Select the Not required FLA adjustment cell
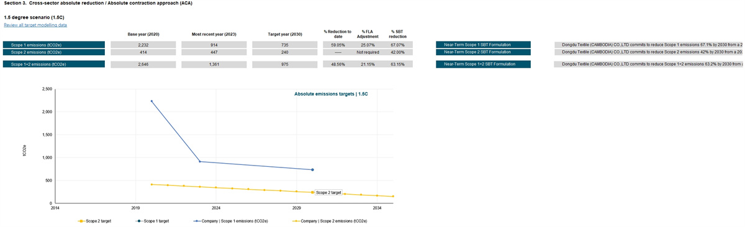The image size is (745, 227). (368, 53)
